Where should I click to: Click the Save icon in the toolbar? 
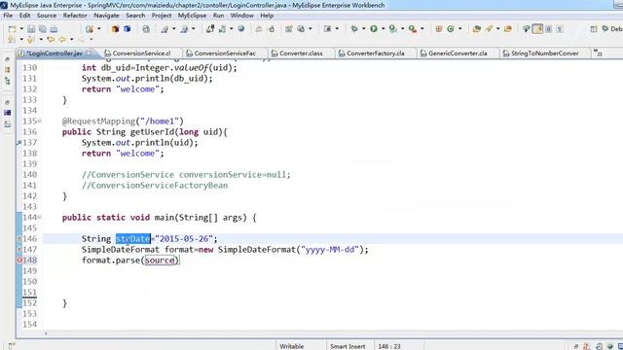coord(31,29)
